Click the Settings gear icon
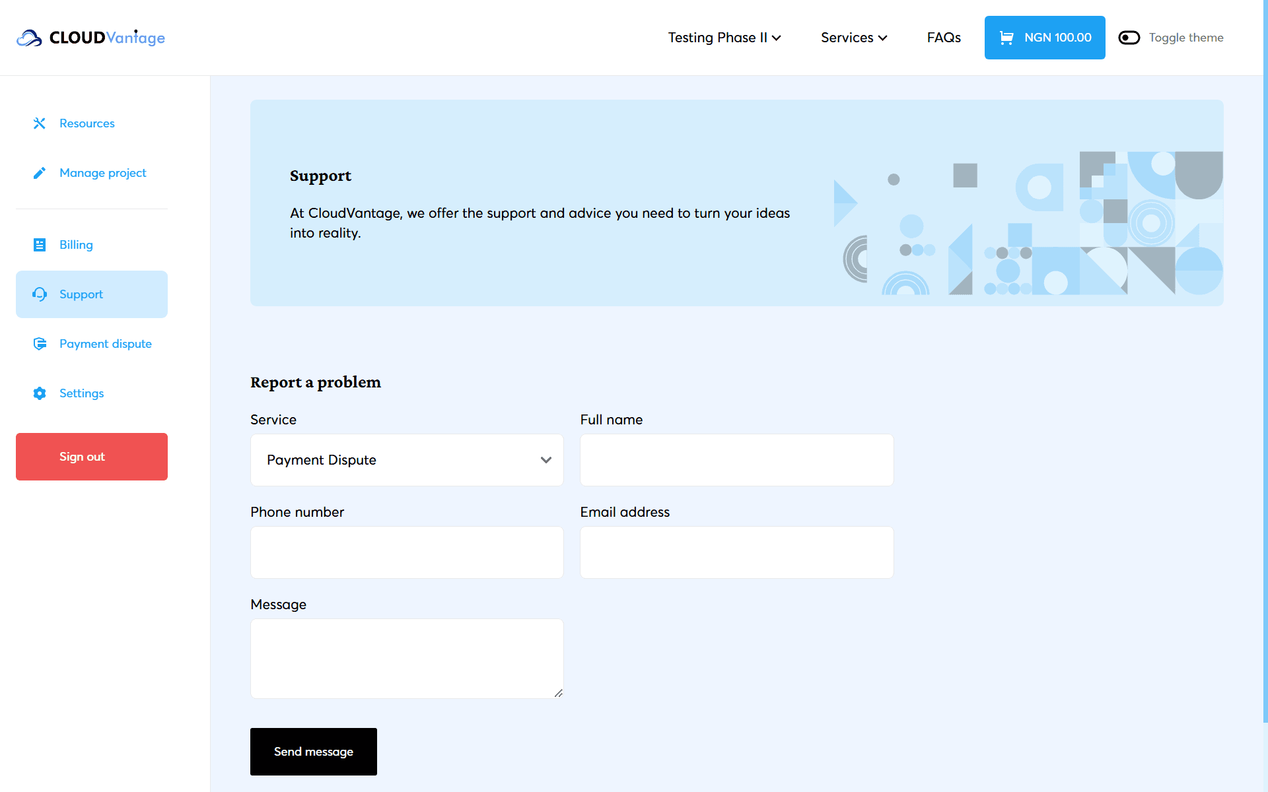 (x=40, y=393)
